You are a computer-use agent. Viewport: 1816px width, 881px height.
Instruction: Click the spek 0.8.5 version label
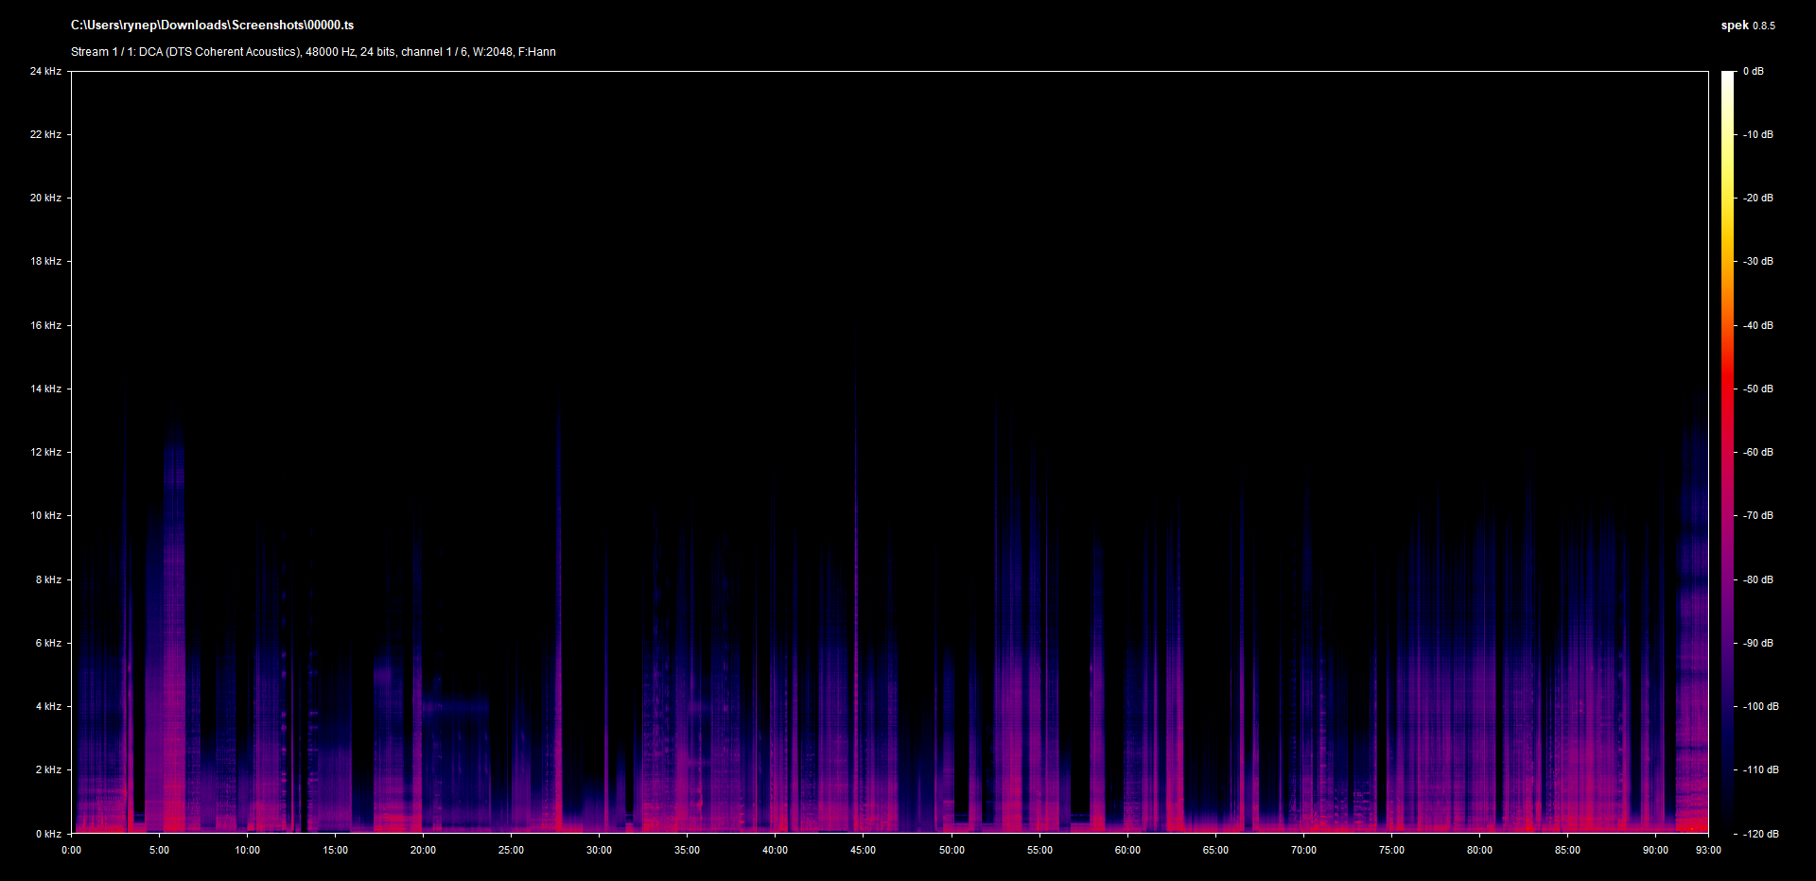[x=1747, y=26]
